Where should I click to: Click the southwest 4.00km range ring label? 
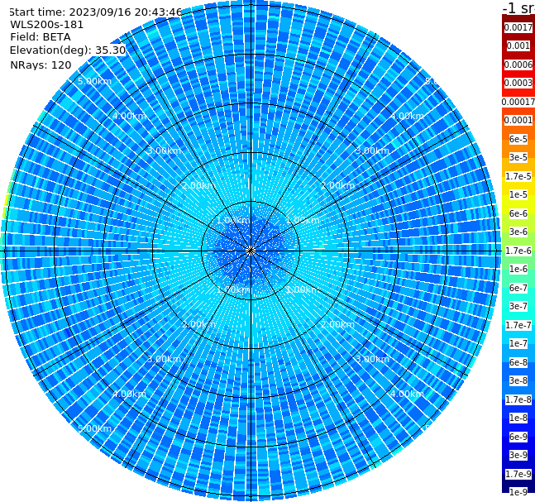129,394
